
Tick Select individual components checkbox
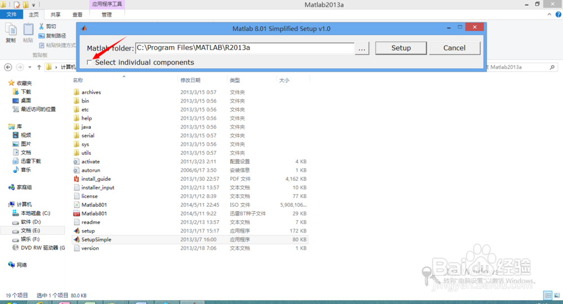[x=90, y=62]
